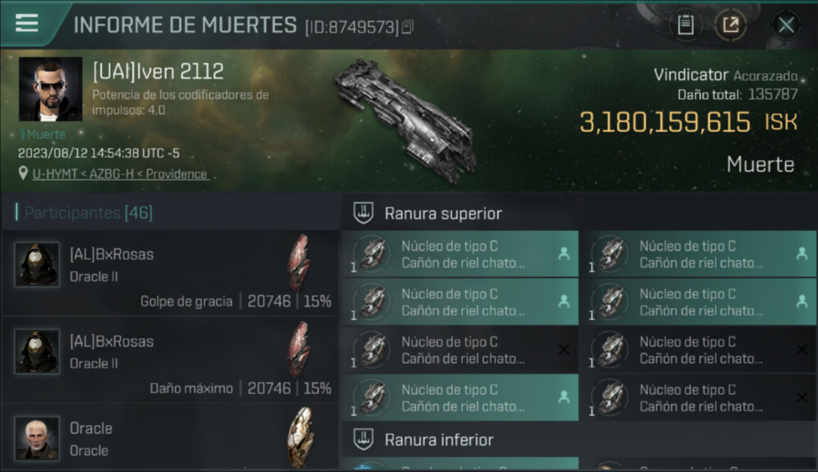Click the share export icon
The height and width of the screenshot is (472, 818).
pos(730,25)
